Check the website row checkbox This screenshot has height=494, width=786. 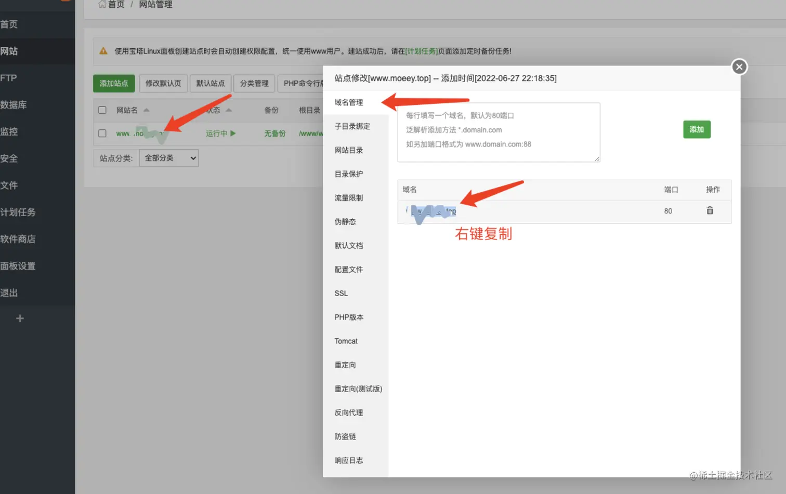click(102, 133)
